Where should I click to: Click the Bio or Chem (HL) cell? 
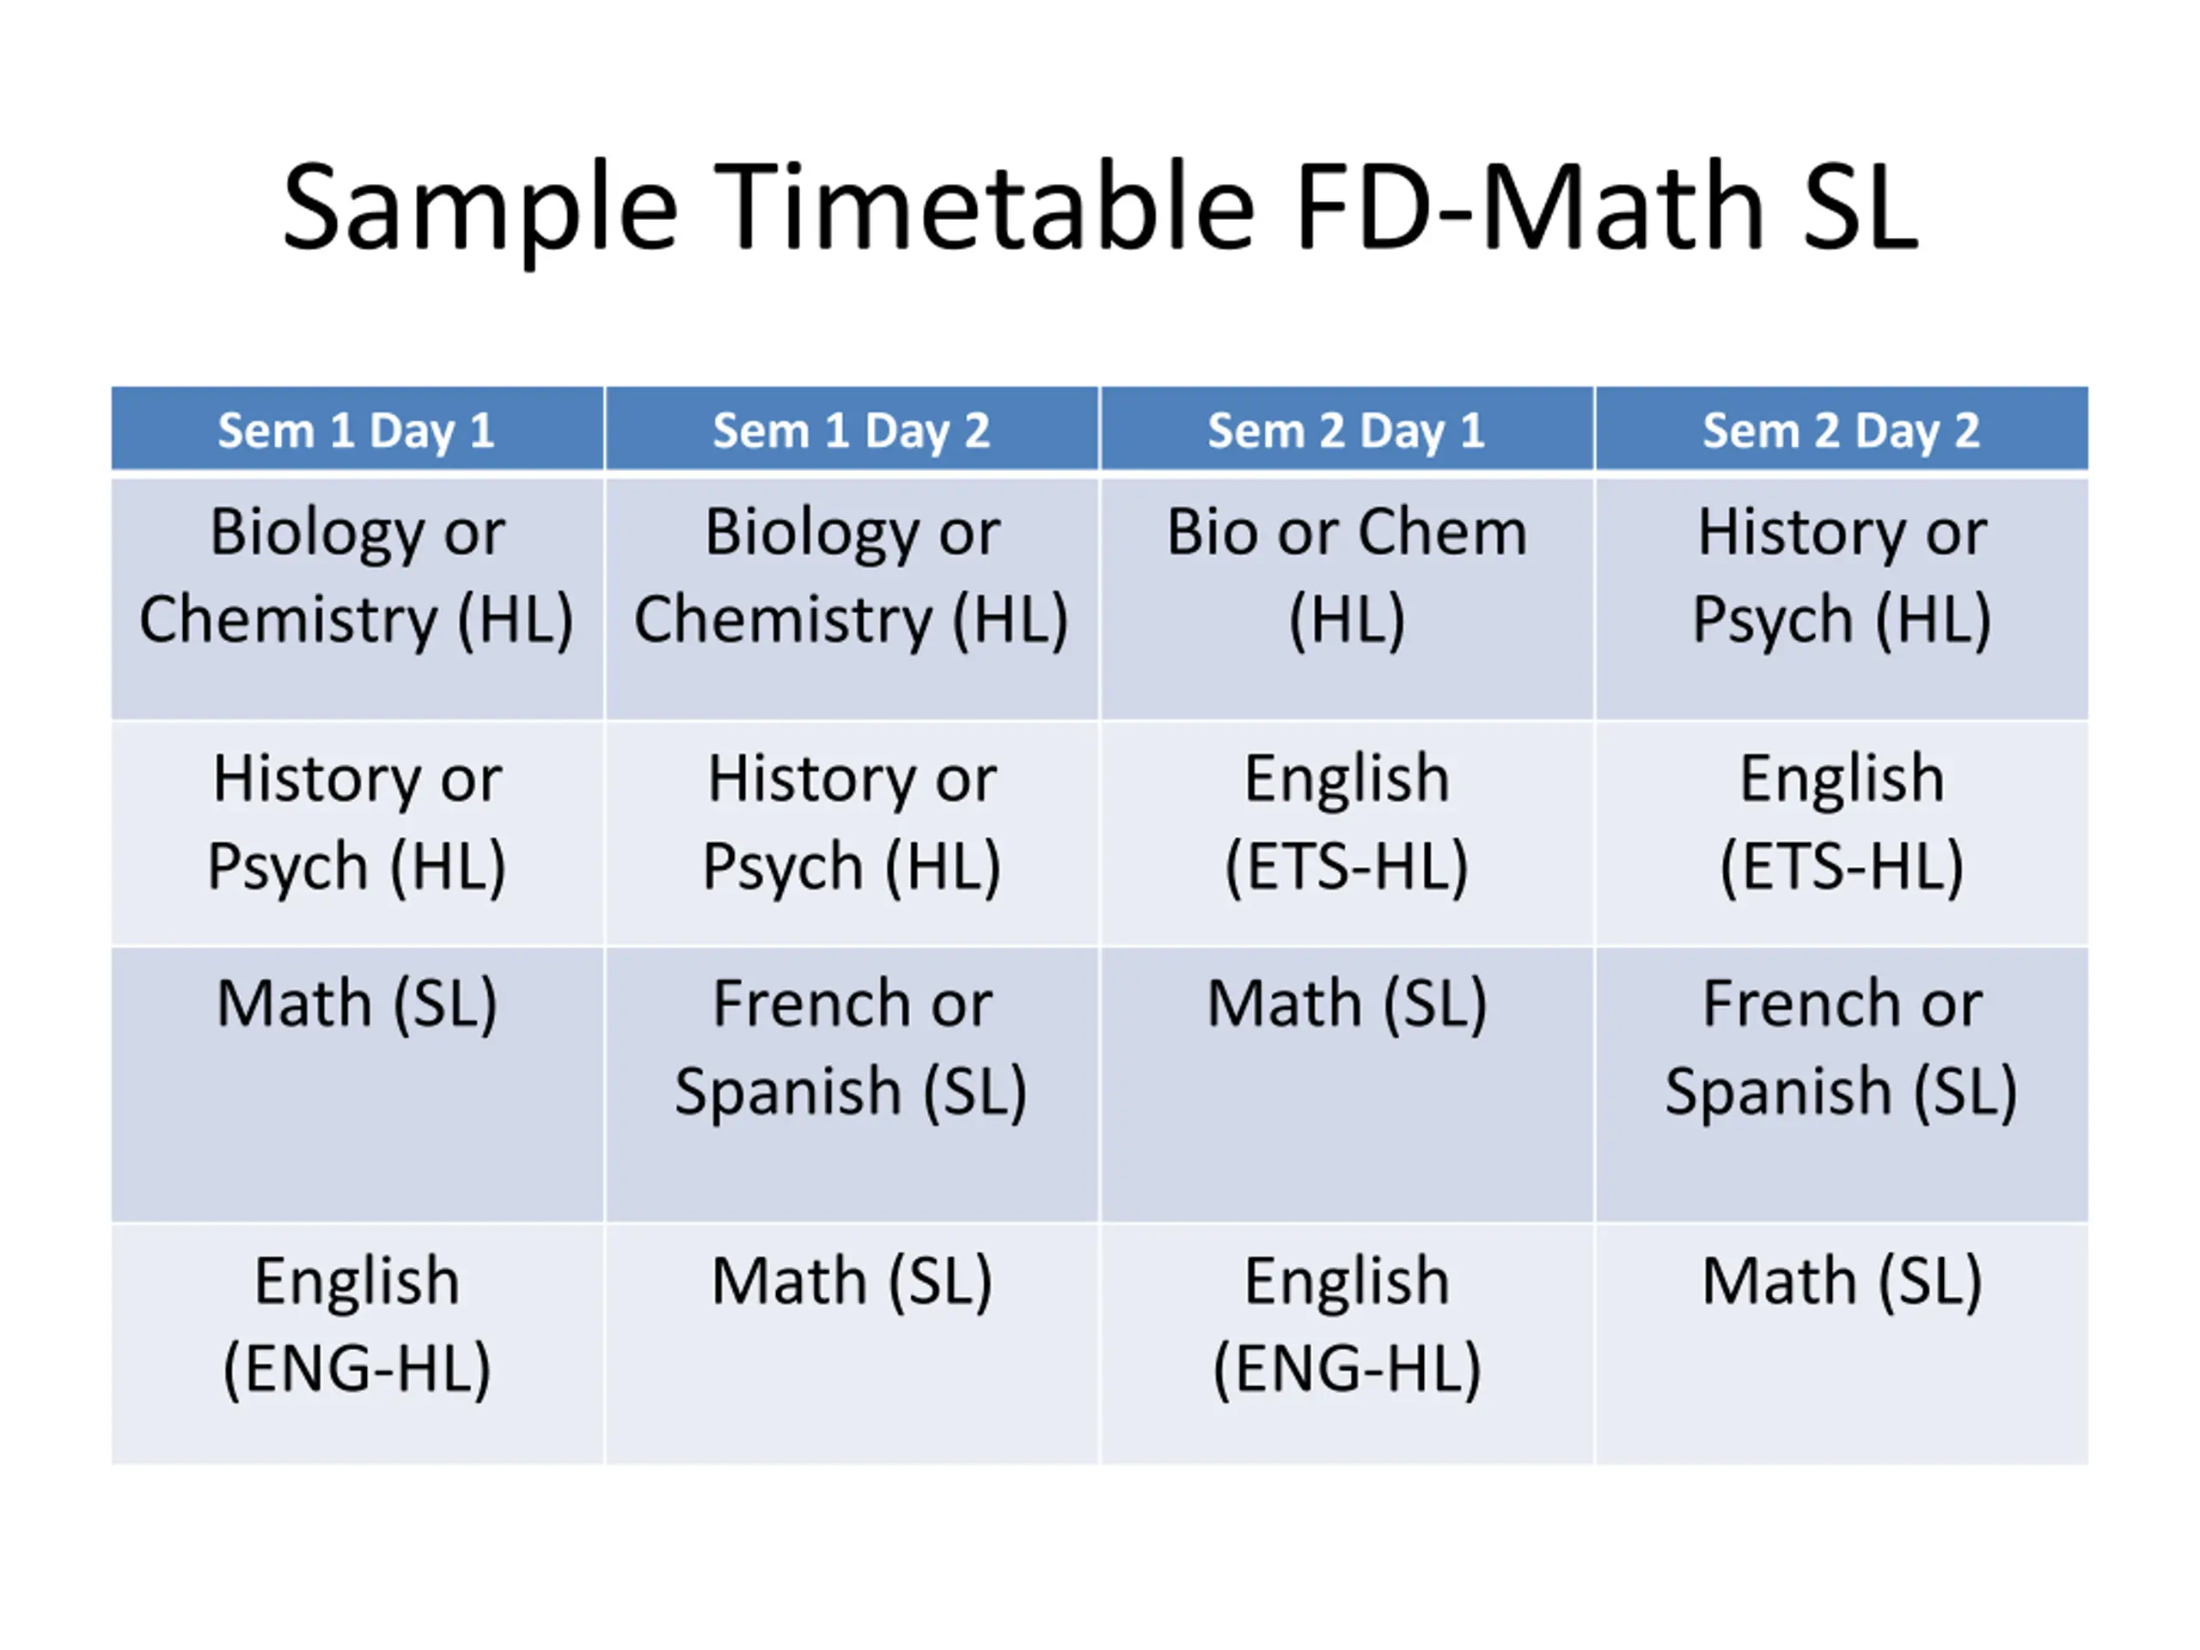click(x=1347, y=599)
